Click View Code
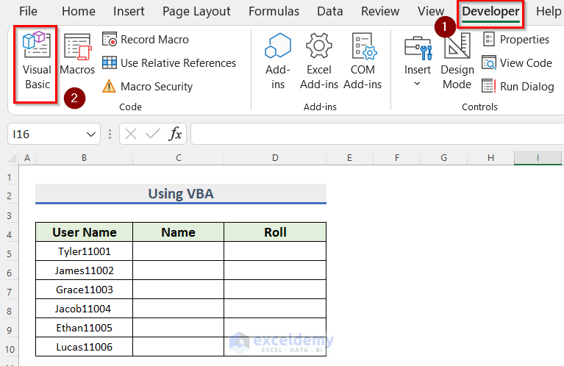Screen dimensions: 564x366 [x=517, y=63]
